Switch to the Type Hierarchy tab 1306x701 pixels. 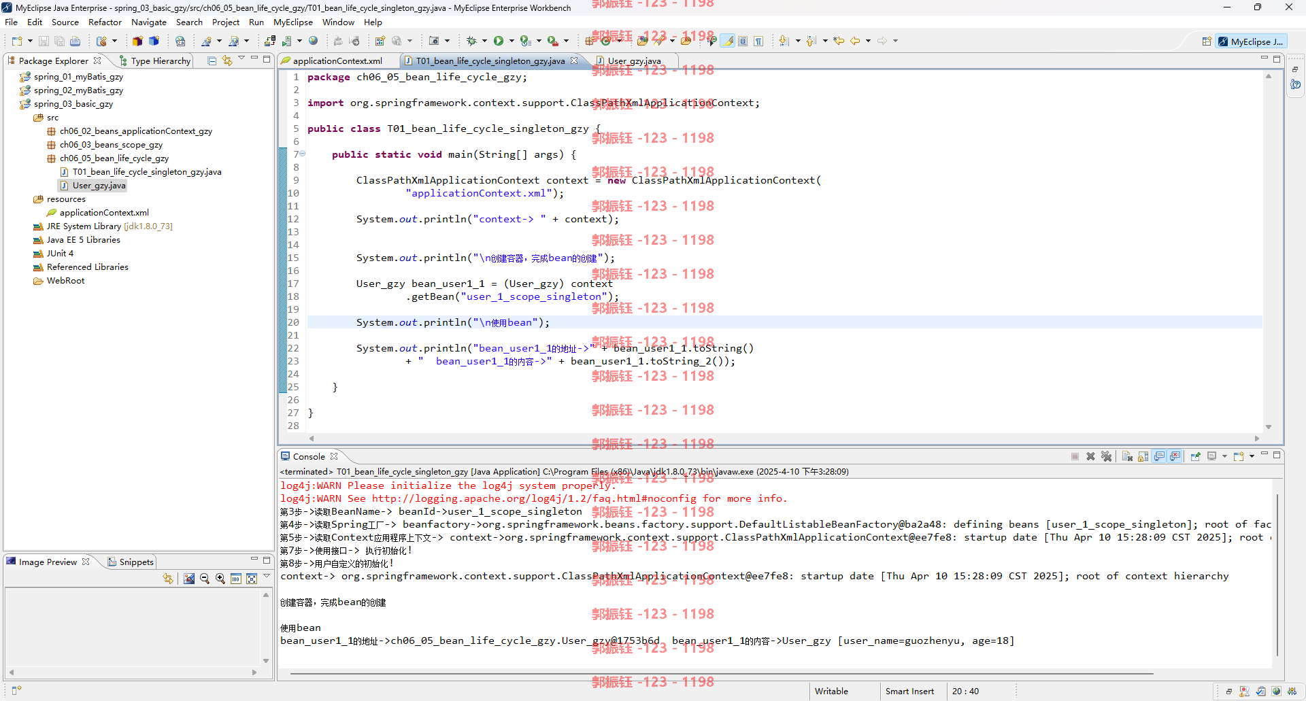click(155, 61)
